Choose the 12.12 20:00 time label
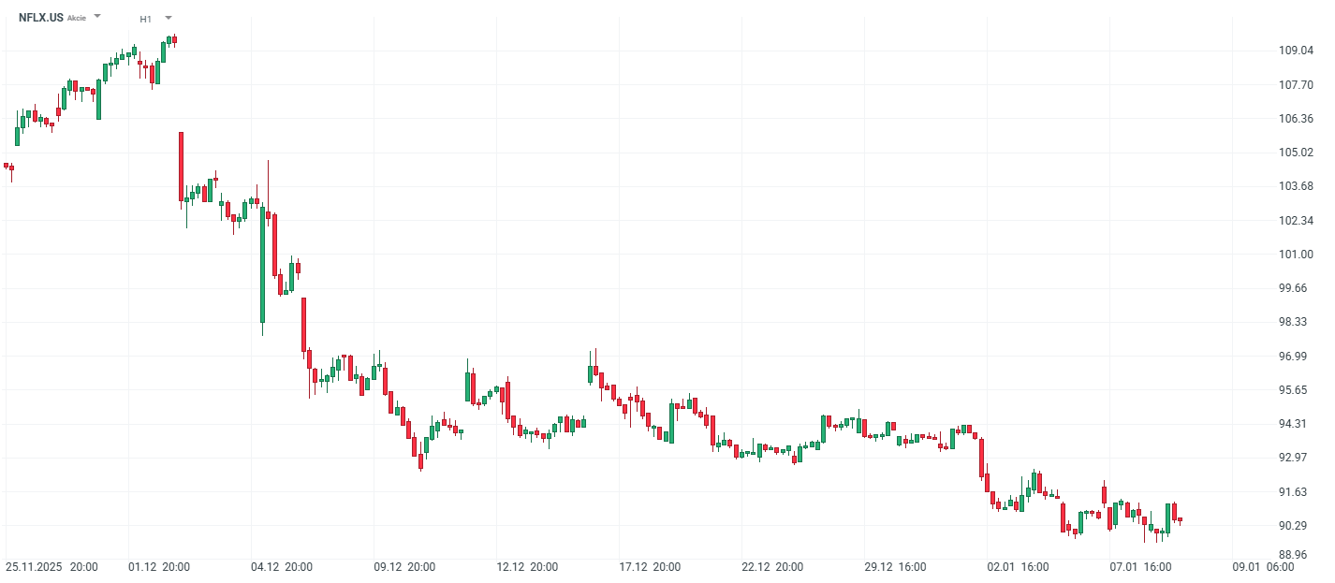This screenshot has height=583, width=1335. point(527,567)
